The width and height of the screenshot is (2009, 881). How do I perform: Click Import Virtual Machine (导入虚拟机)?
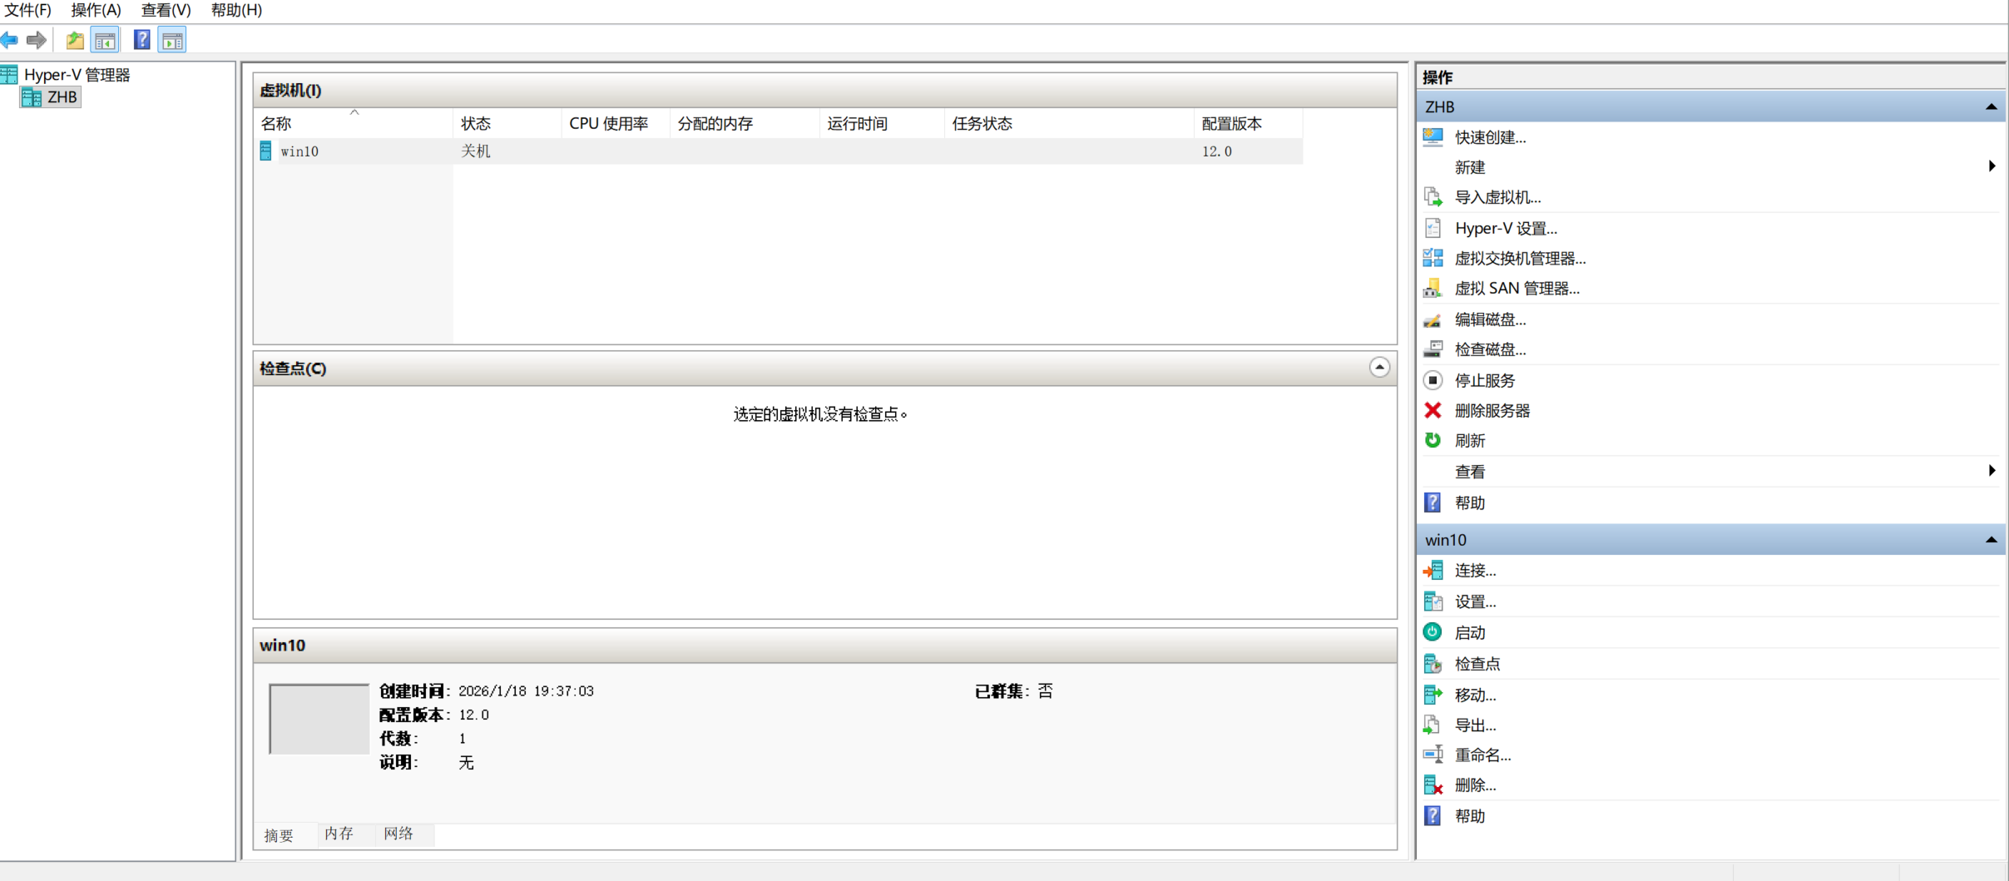click(x=1497, y=197)
